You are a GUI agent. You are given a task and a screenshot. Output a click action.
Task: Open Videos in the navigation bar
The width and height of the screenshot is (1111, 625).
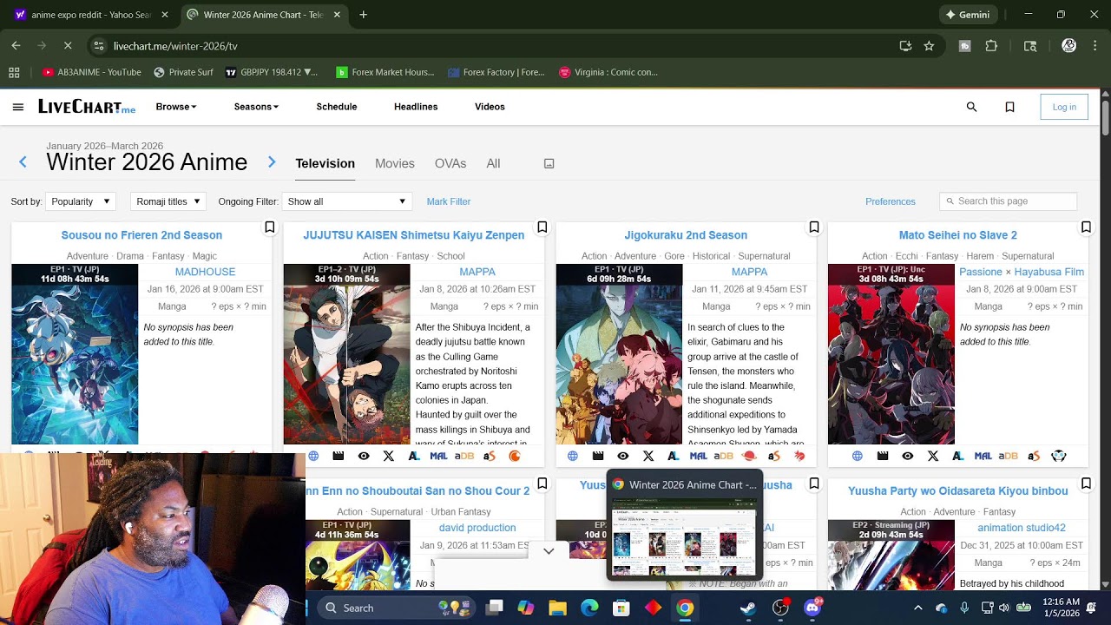point(490,107)
